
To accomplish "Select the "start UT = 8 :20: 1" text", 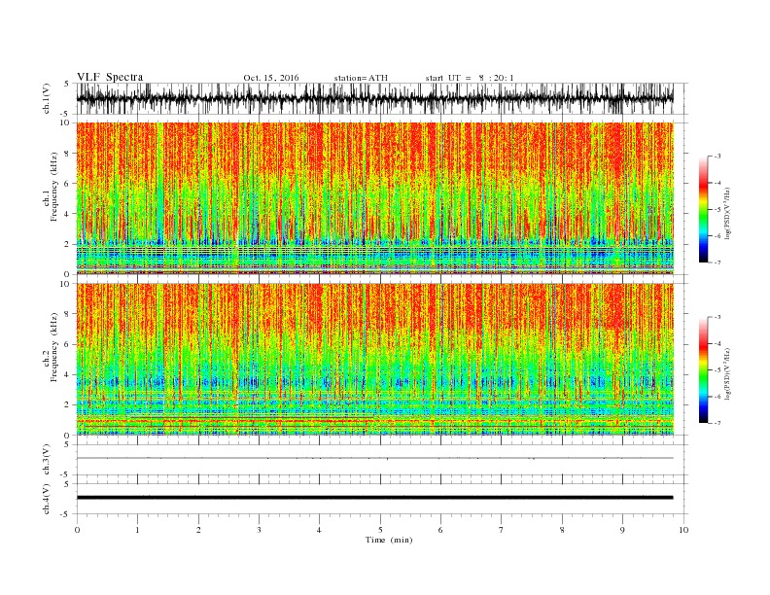I will click(470, 78).
